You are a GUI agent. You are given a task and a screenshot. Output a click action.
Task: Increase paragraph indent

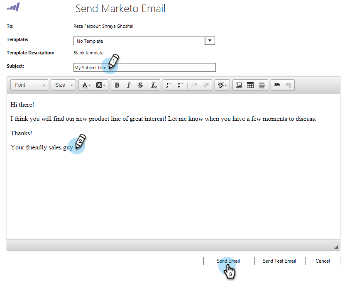pyautogui.click(x=206, y=85)
